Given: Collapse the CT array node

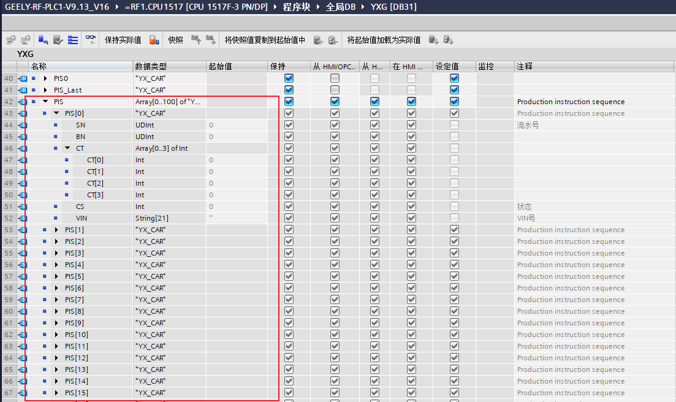Looking at the screenshot, I should (x=67, y=148).
